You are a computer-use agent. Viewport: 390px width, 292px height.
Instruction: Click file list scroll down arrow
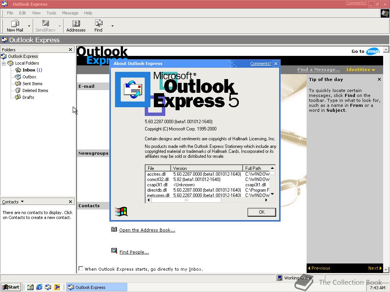[x=272, y=194]
